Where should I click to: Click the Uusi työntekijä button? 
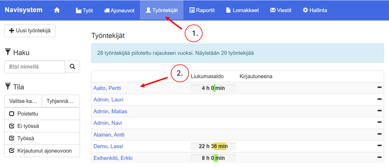pos(30,31)
